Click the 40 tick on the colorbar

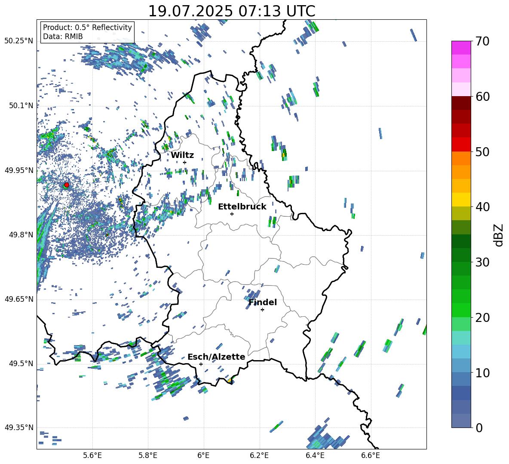point(482,207)
